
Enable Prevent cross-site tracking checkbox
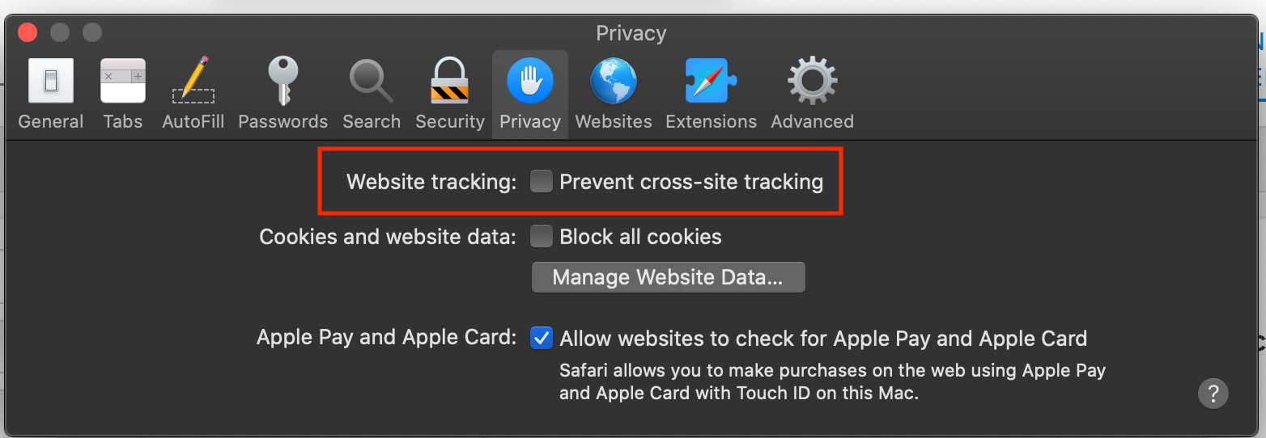(x=541, y=182)
